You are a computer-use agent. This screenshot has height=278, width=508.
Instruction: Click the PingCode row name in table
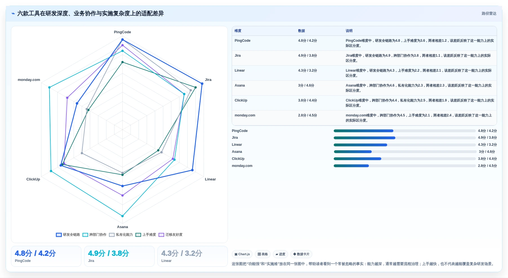point(242,41)
